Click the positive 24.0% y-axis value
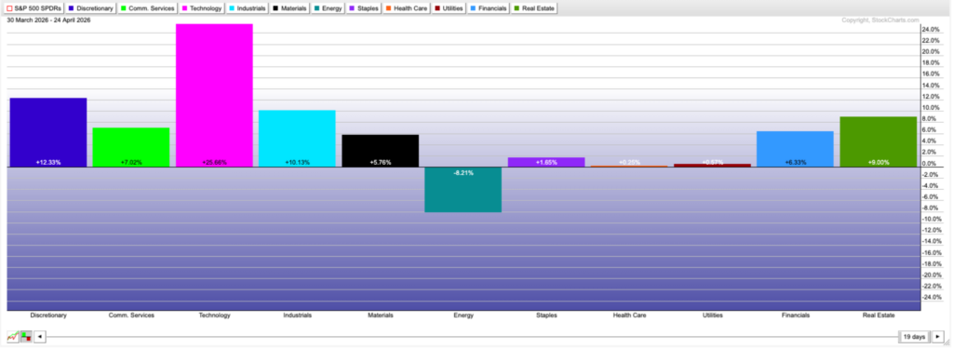The height and width of the screenshot is (349, 953). click(931, 29)
